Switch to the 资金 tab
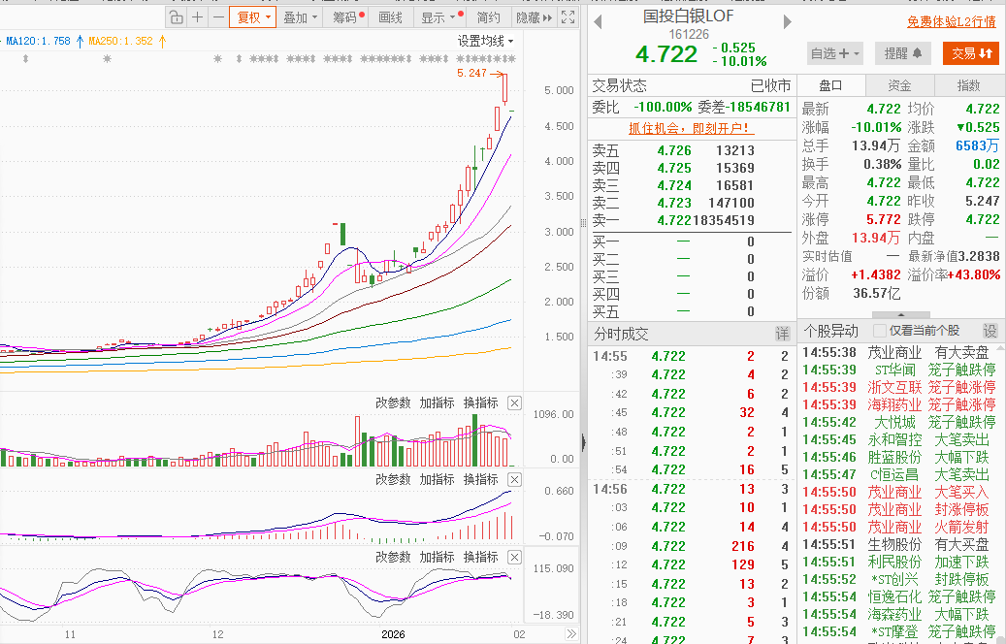The image size is (1006, 644). click(x=899, y=85)
